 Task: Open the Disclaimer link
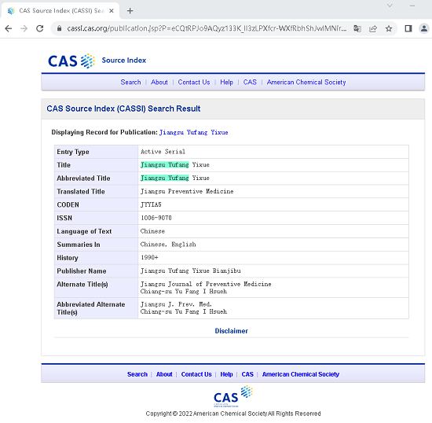pyautogui.click(x=232, y=331)
